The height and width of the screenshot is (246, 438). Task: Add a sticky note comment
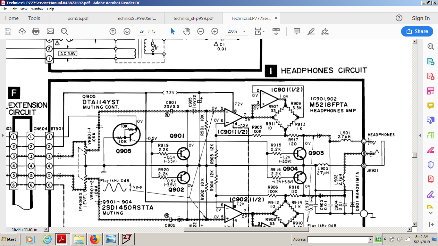point(297,31)
